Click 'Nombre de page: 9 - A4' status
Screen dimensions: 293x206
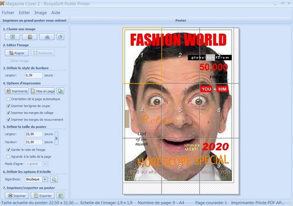[161, 203]
